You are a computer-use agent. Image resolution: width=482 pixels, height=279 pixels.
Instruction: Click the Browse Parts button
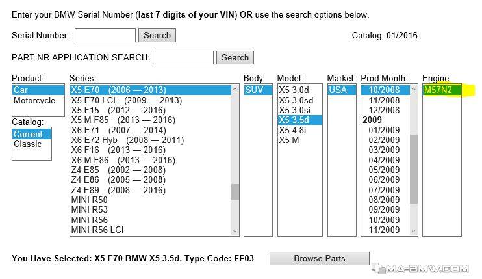pos(320,258)
